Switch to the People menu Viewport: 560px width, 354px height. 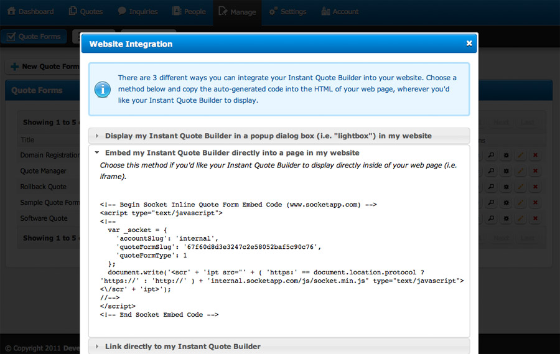pos(189,11)
